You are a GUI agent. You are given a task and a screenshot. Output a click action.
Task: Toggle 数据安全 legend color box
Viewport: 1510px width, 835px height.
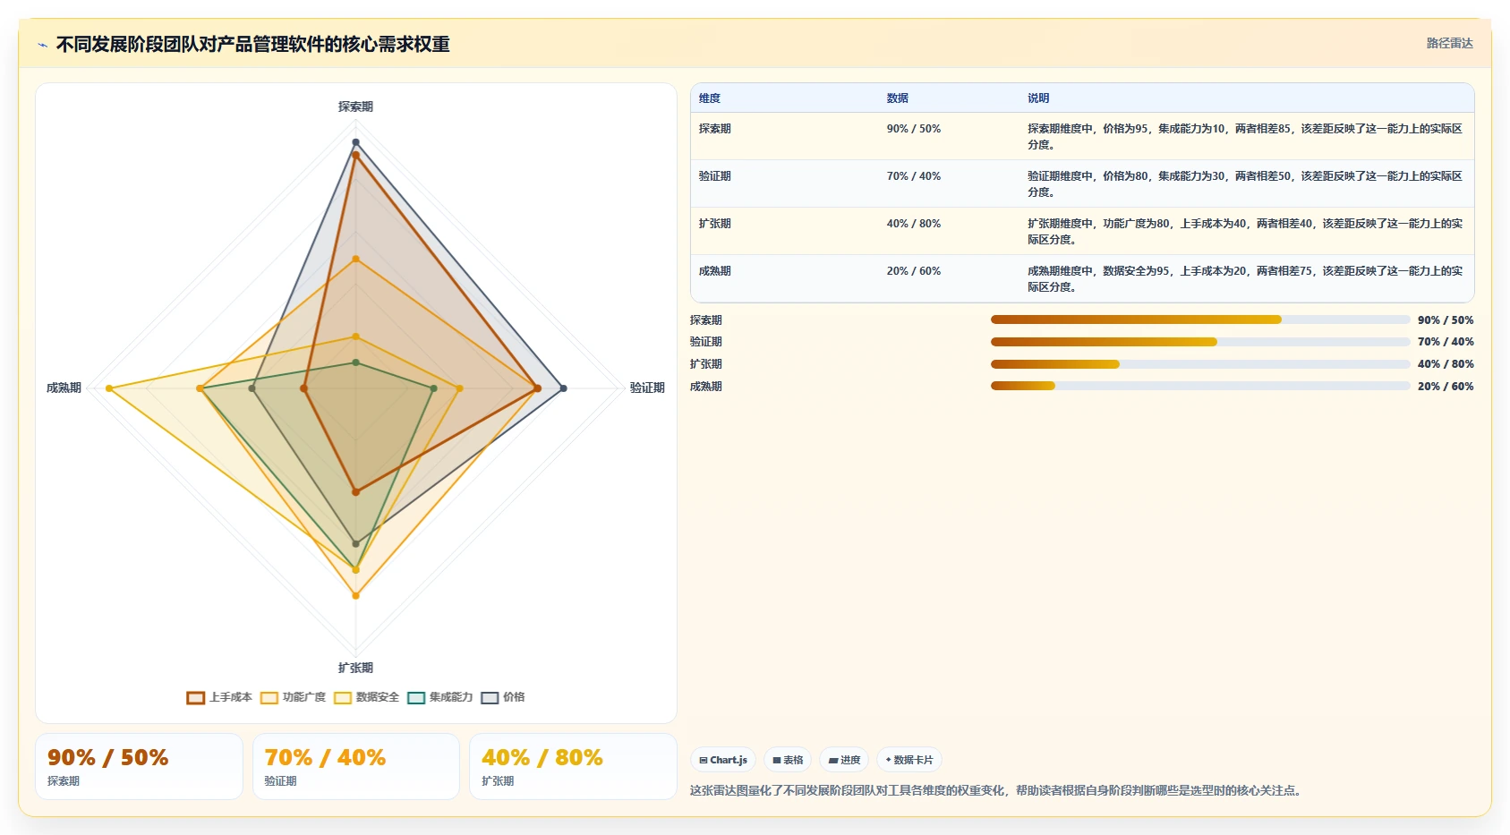tap(343, 698)
